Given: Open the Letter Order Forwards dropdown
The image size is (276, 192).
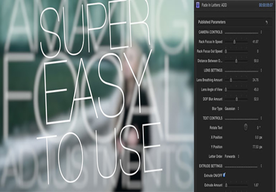Looking at the screenshot, I should (232, 156).
